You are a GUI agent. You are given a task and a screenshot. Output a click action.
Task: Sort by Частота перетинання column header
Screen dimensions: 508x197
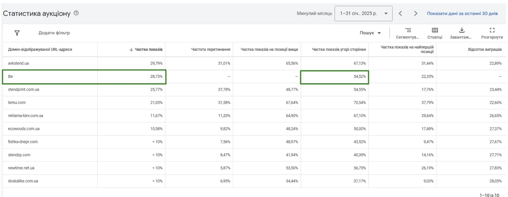211,49
